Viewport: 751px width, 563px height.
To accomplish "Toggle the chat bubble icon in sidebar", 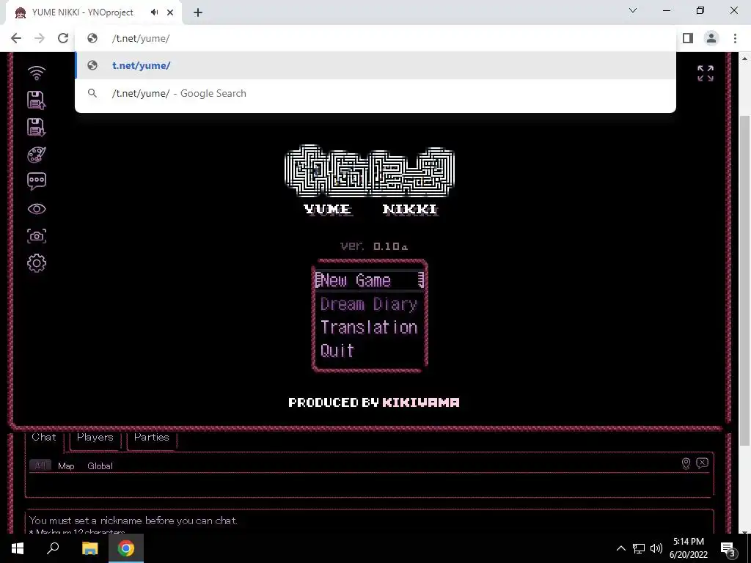I will [x=37, y=182].
